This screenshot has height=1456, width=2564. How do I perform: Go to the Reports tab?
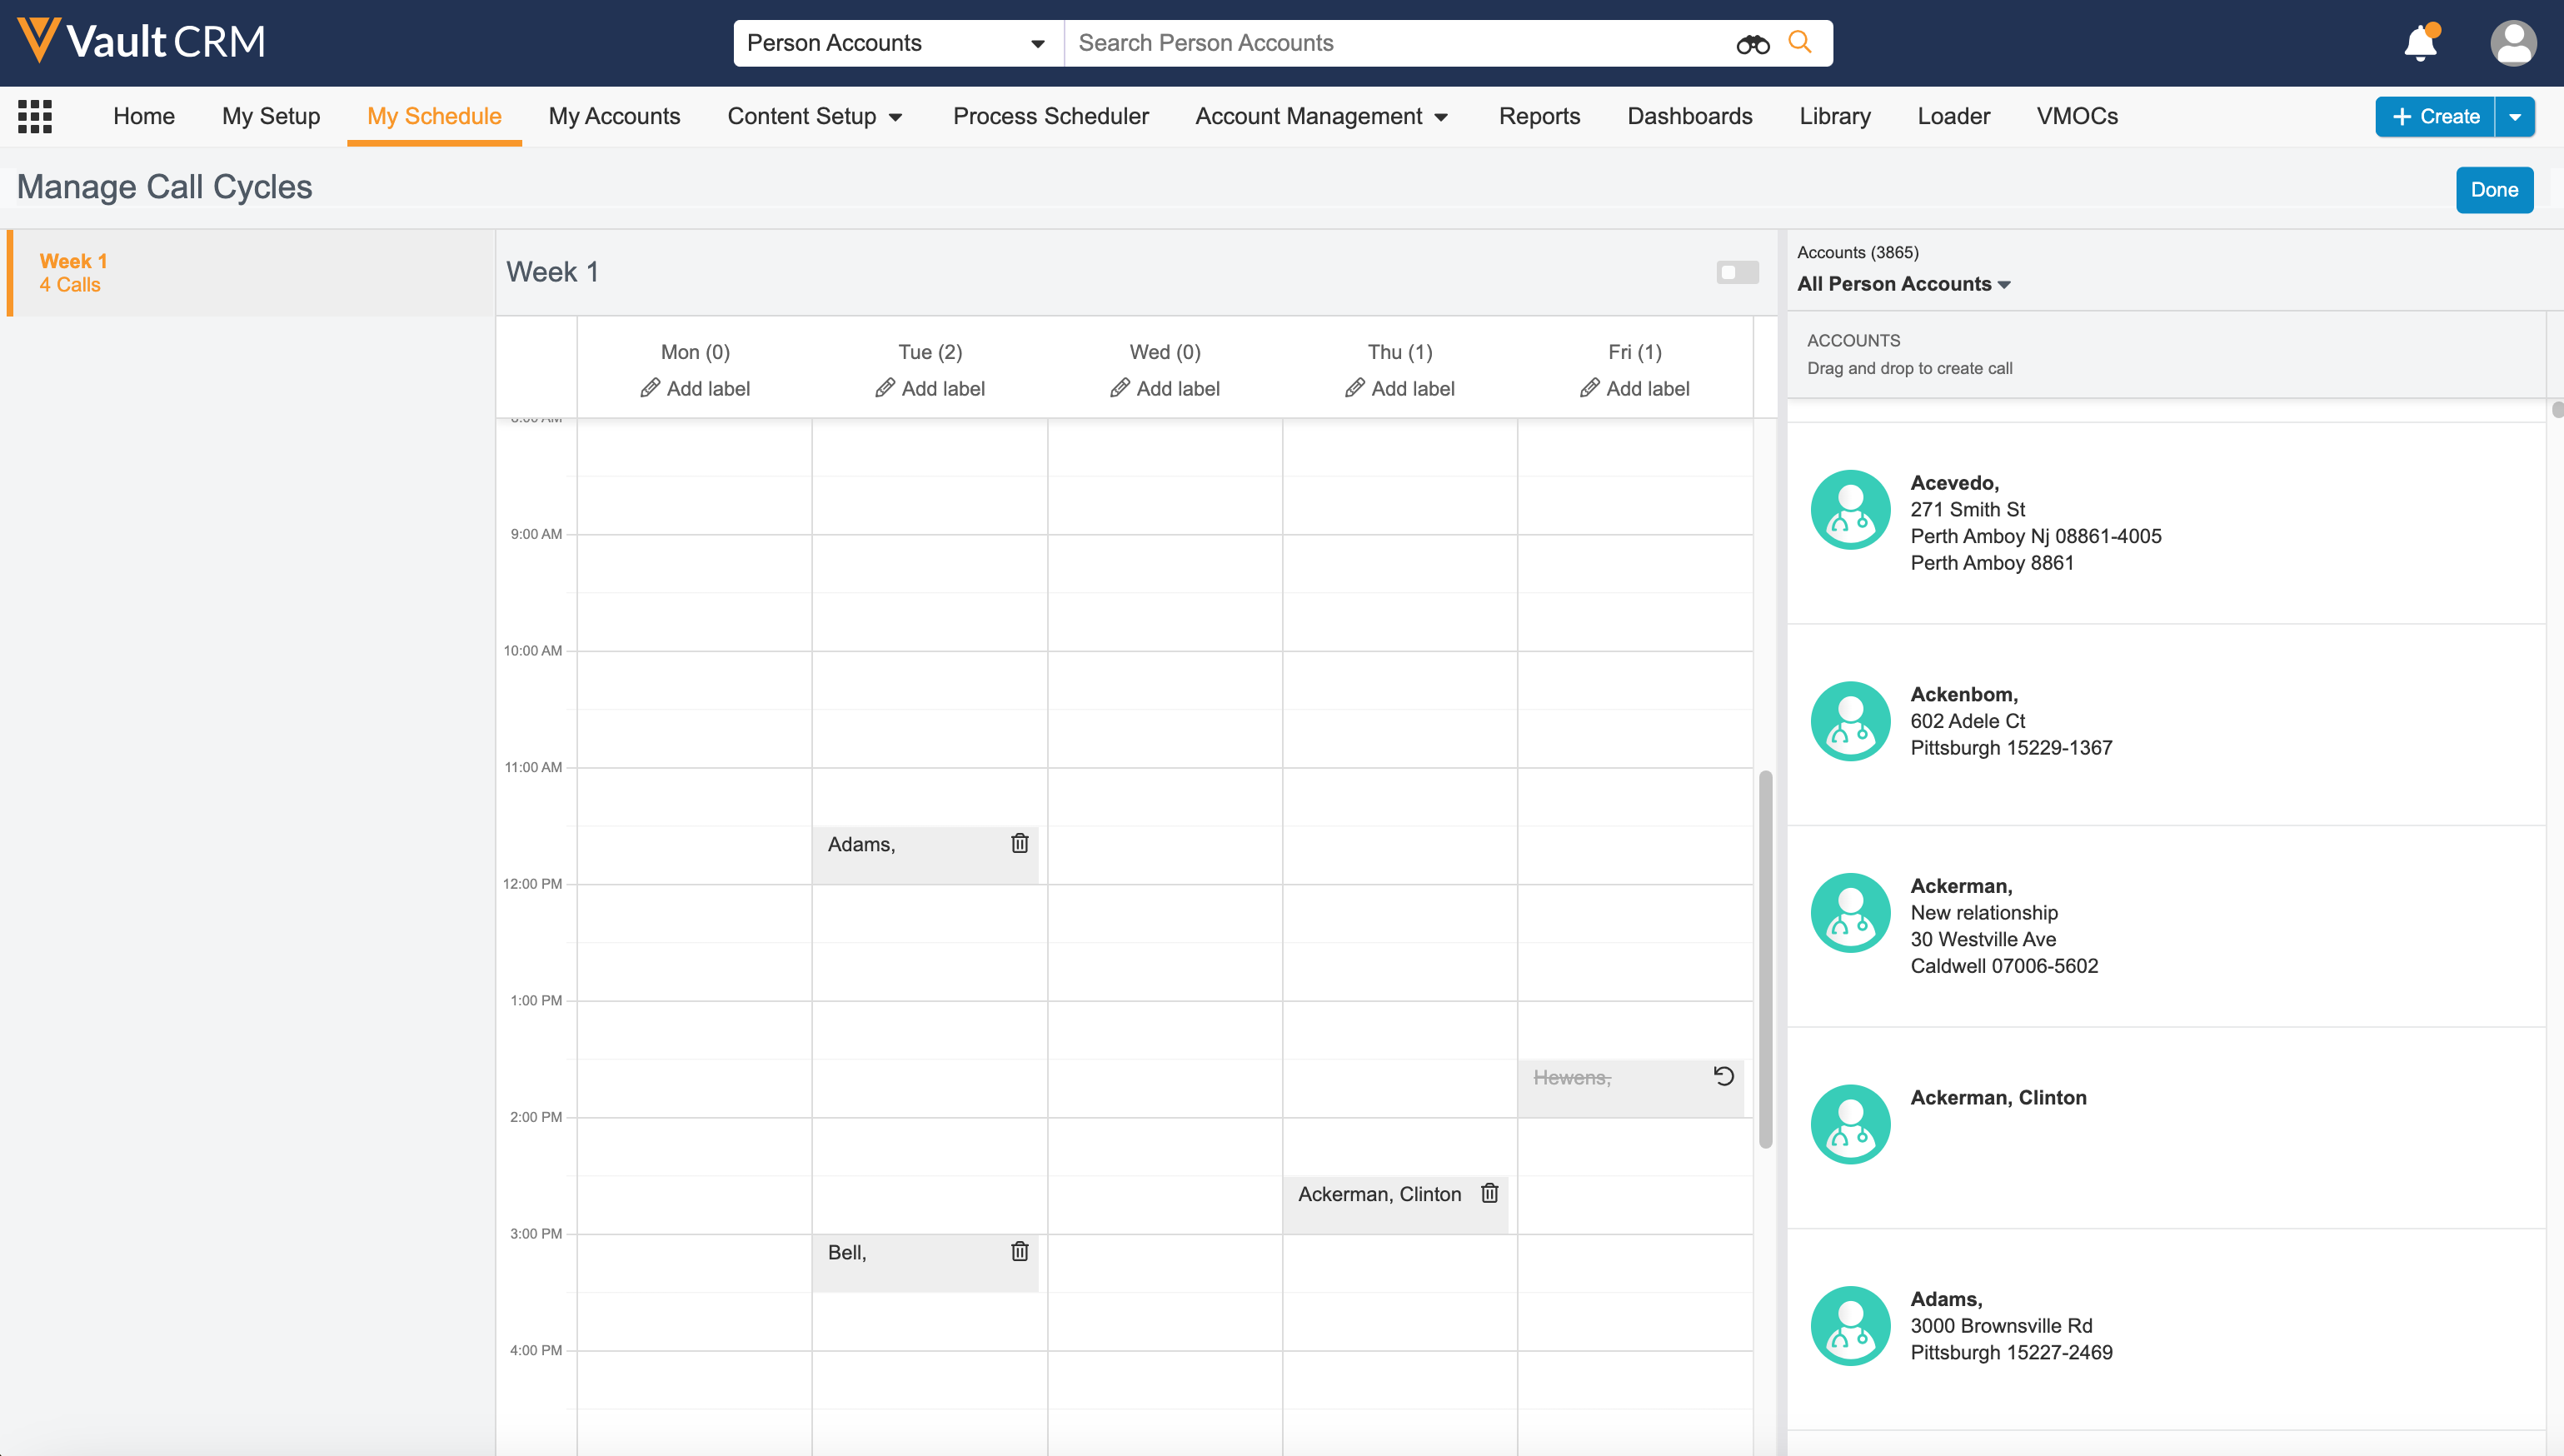point(1539,116)
